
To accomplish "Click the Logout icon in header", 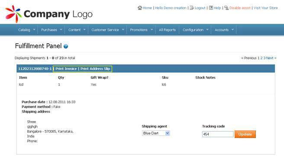I will click(192, 8).
